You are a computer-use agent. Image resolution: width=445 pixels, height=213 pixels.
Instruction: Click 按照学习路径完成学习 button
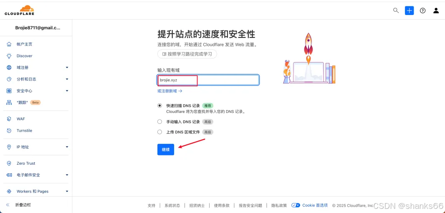[187, 54]
